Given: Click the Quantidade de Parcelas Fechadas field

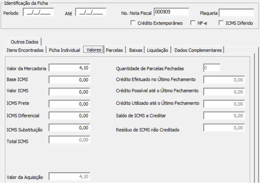Looking at the screenshot, I should pos(212,68).
